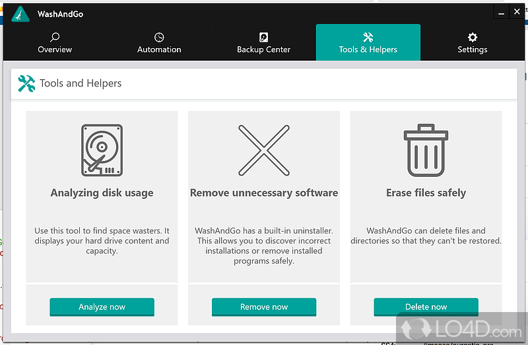This screenshot has width=528, height=345.
Task: Switch to the Automation tab
Action: point(159,42)
